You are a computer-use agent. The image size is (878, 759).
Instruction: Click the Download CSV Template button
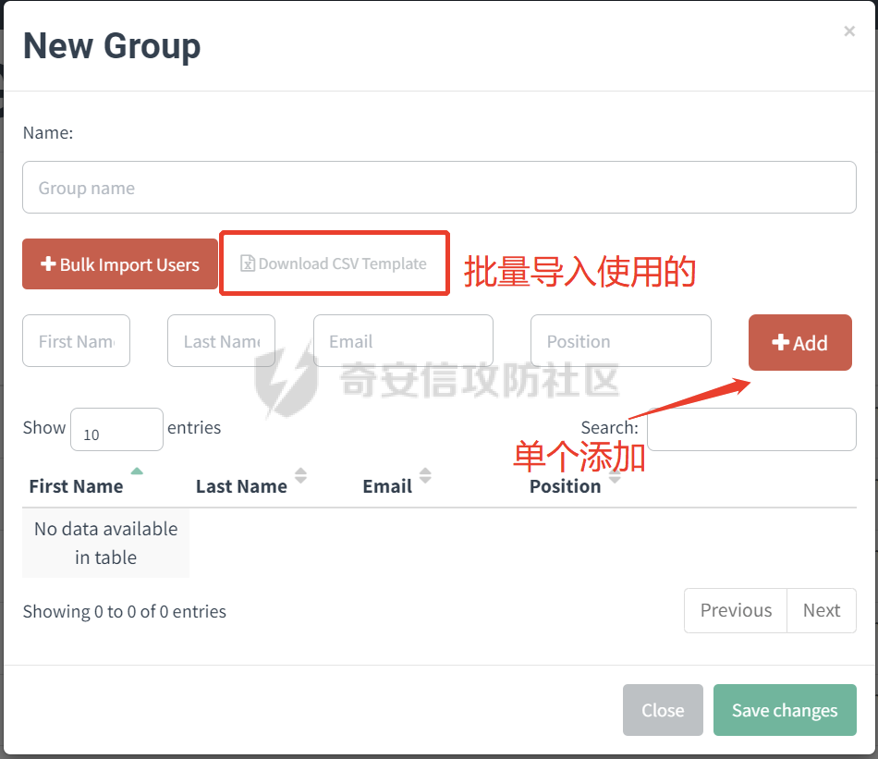[334, 263]
